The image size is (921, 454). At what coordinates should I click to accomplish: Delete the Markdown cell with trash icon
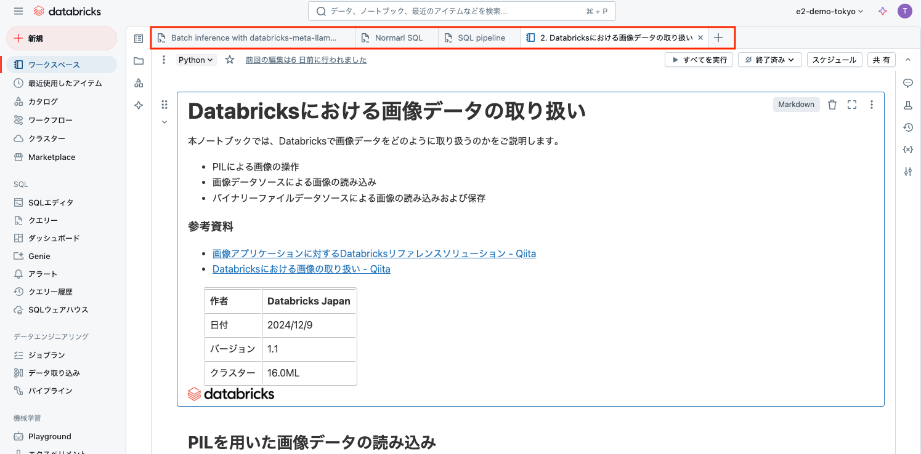tap(832, 104)
